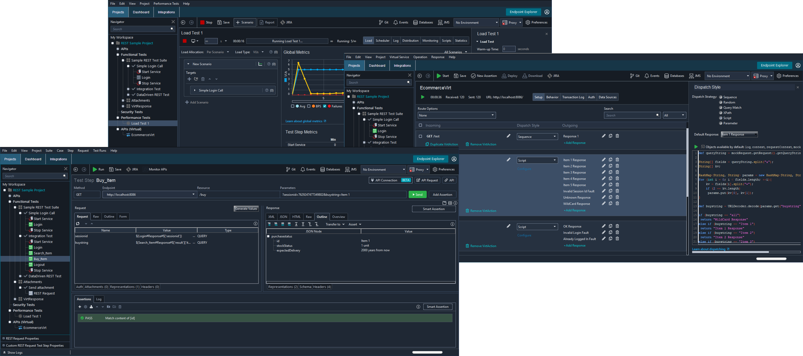
Task: Open Load Type VUs dropdown
Action: click(258, 52)
